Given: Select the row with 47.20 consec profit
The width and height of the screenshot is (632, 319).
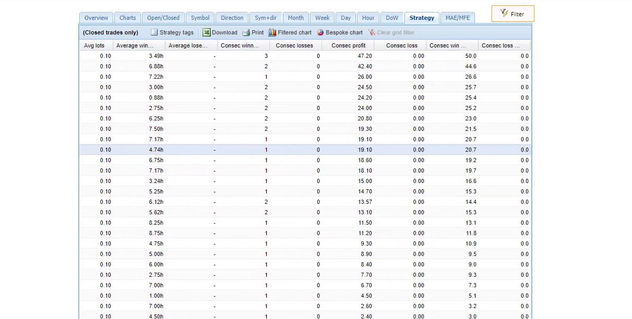Looking at the screenshot, I should (x=305, y=56).
